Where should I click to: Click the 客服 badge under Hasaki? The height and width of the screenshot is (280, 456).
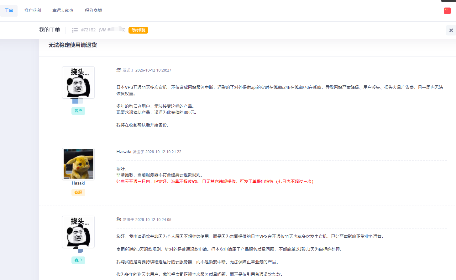pyautogui.click(x=78, y=192)
